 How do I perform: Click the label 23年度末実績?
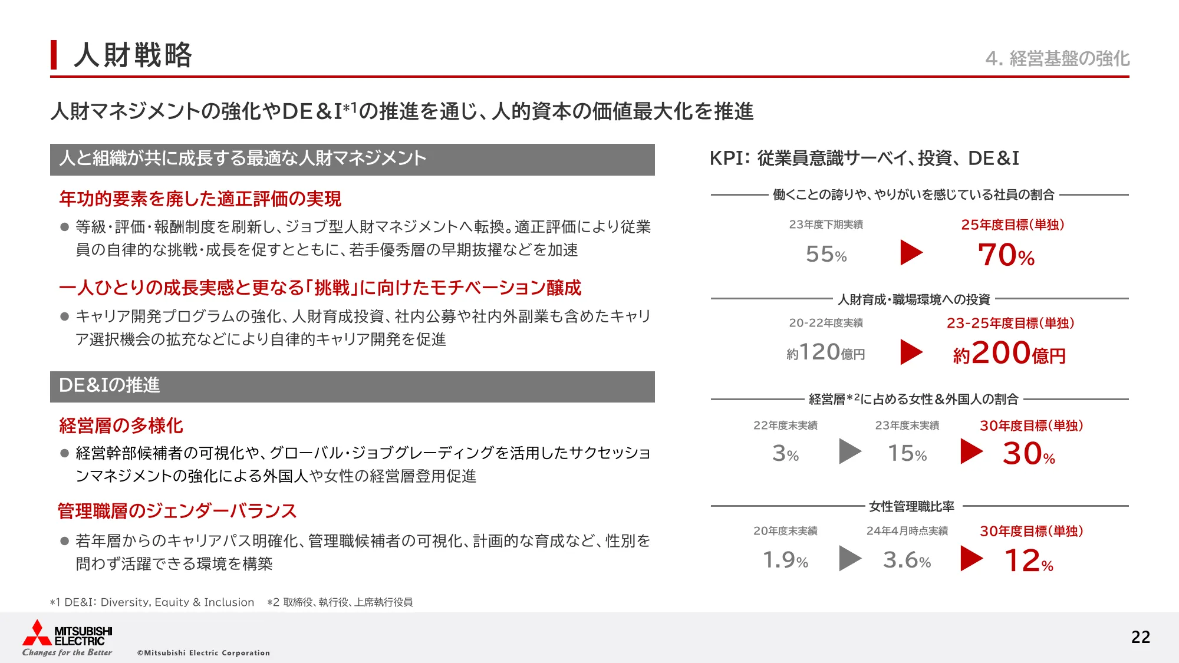pos(907,425)
